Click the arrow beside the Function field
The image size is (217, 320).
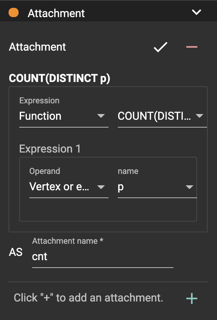[x=101, y=116]
